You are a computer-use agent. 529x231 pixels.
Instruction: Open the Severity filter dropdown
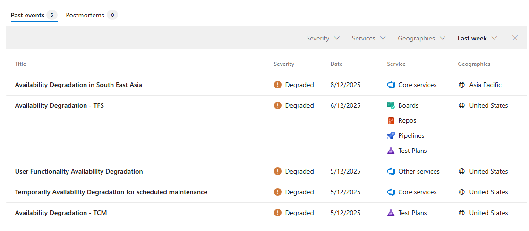click(x=323, y=38)
